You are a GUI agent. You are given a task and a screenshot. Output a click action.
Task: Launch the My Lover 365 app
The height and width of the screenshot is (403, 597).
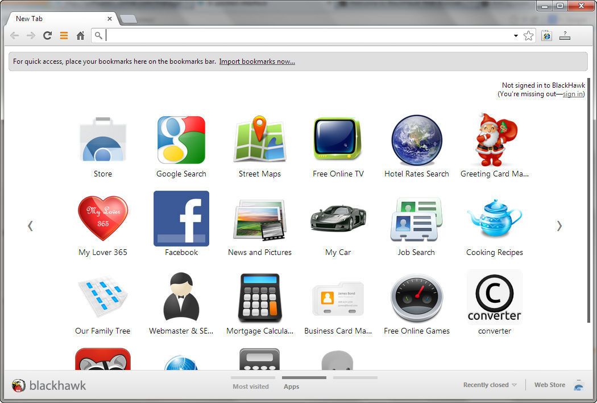click(x=103, y=219)
